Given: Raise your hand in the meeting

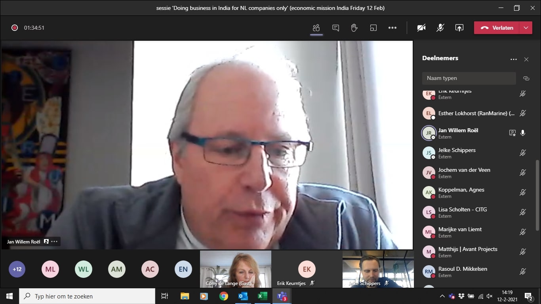Looking at the screenshot, I should pos(354,28).
